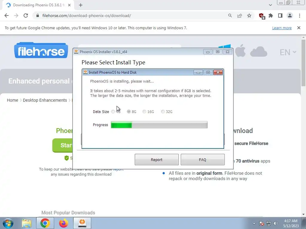Select the Downloading Phoenix OS 3.6.1 tab
The image size is (306, 229).
[x=38, y=5]
